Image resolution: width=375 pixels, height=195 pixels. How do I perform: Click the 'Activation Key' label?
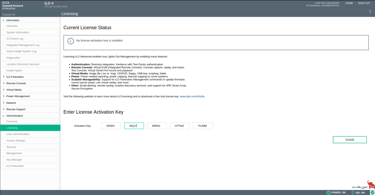coord(82,126)
